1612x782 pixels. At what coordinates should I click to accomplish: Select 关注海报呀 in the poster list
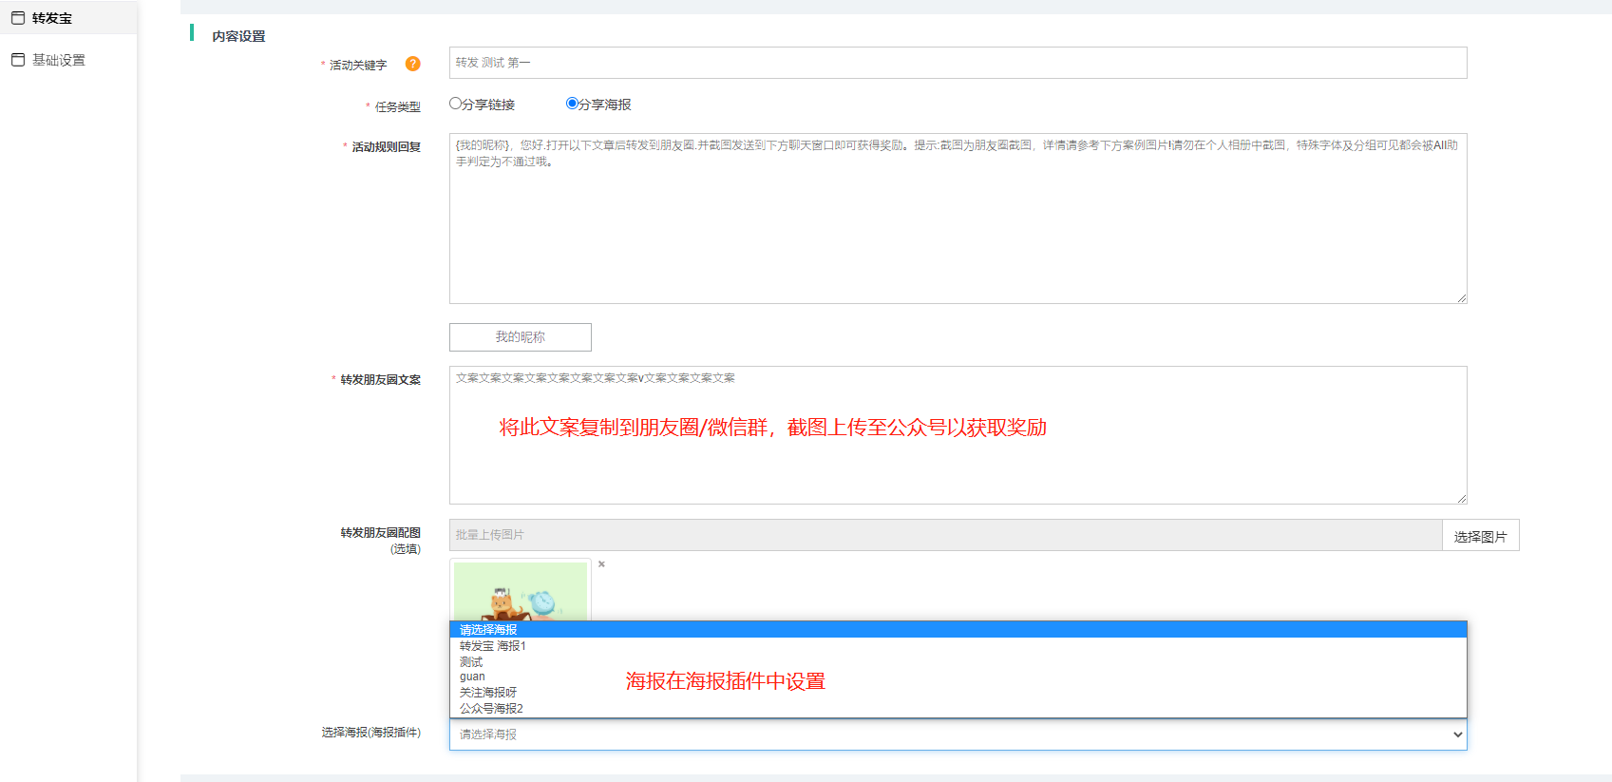[488, 693]
